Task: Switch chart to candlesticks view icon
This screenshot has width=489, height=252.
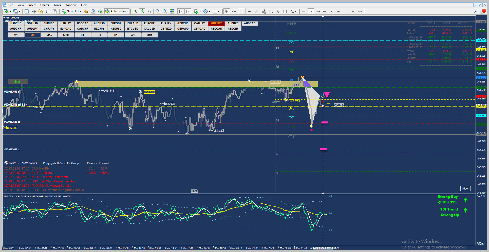Action: [142, 11]
